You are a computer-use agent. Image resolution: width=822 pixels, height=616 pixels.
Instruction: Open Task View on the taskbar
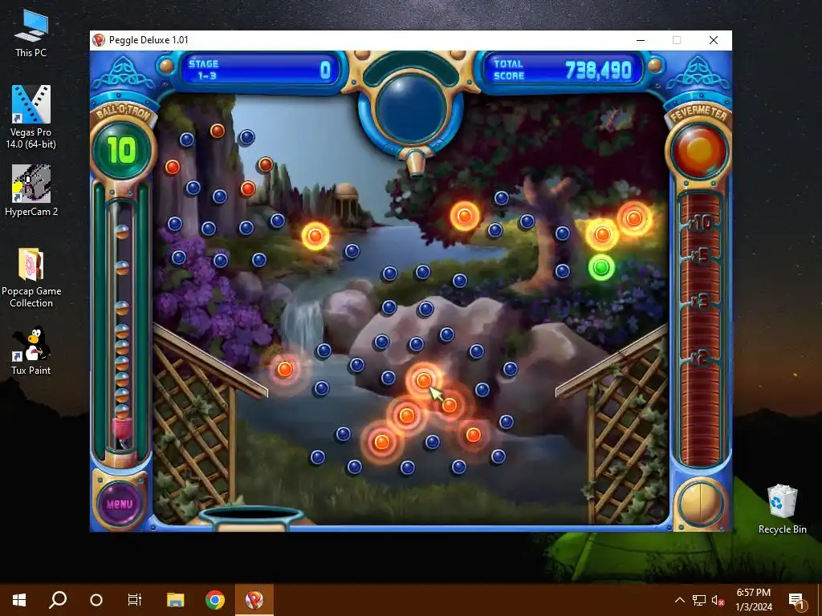pyautogui.click(x=135, y=600)
